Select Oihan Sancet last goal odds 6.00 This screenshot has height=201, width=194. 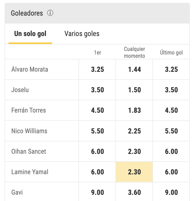tap(171, 151)
